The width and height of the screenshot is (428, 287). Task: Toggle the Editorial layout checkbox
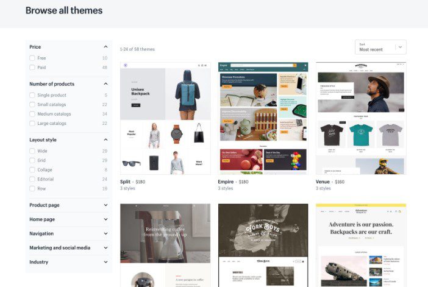(32, 179)
